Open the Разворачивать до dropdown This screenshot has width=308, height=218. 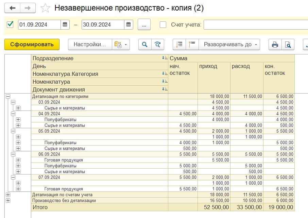(229, 45)
